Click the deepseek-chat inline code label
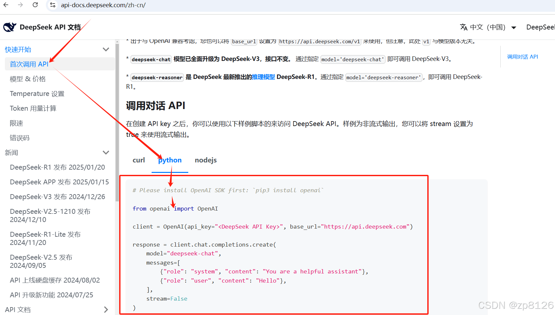The width and height of the screenshot is (555, 315). (x=151, y=59)
